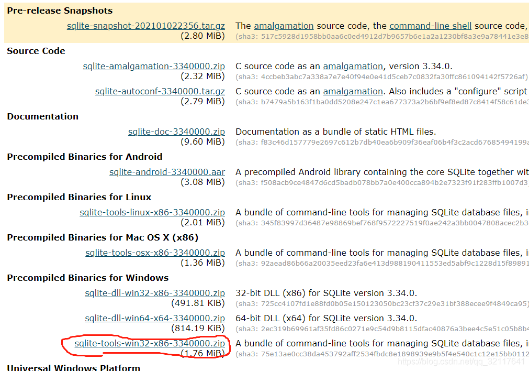Download the 32-bit Windows DLL zip
529x371 pixels.
[x=155, y=293]
